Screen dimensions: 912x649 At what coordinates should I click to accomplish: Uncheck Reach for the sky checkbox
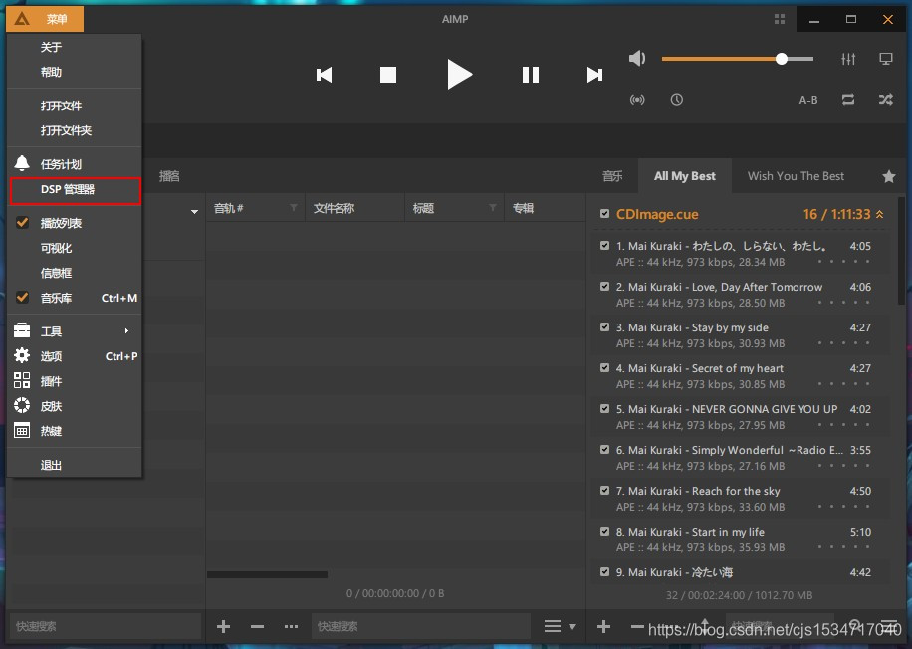coord(605,491)
